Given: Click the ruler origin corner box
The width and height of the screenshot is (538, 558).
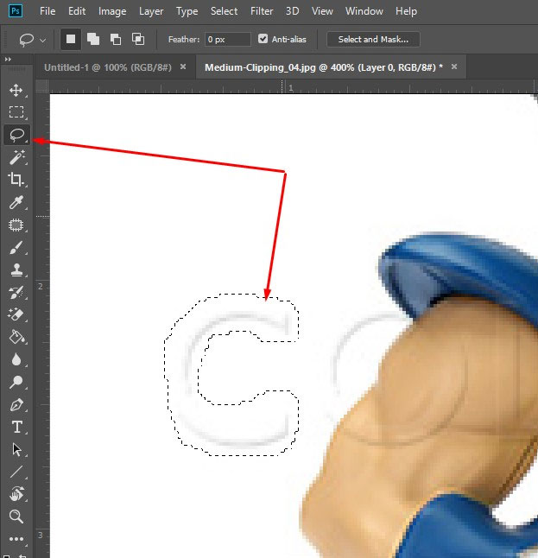Looking at the screenshot, I should [42, 86].
